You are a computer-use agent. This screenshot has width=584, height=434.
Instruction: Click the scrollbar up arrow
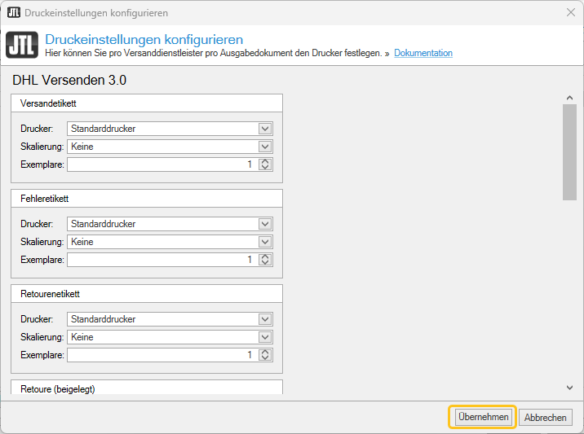pos(569,98)
